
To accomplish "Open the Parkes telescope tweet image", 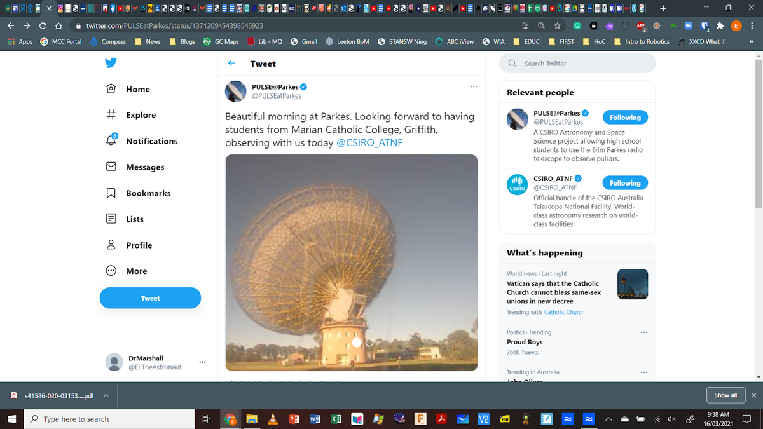I will point(352,262).
